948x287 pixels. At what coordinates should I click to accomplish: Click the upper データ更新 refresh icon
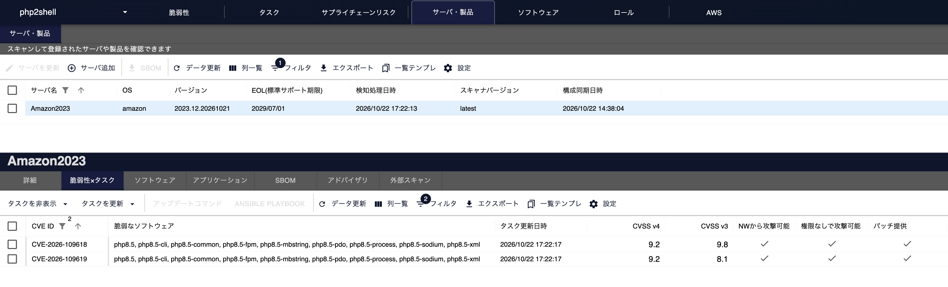[x=177, y=68]
